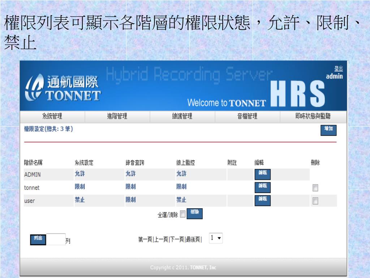This screenshot has width=370, height=278.
Task: Toggle the 全選/清除 select-all checkbox
Action: click(x=182, y=214)
